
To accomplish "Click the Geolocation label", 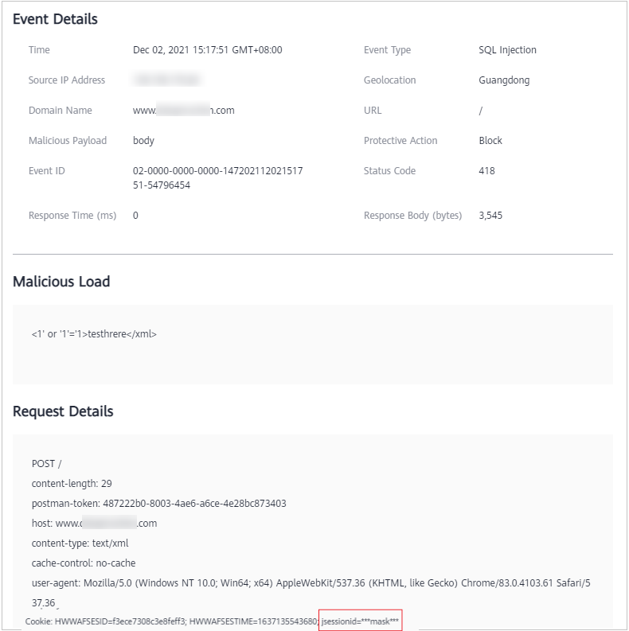I will point(389,80).
